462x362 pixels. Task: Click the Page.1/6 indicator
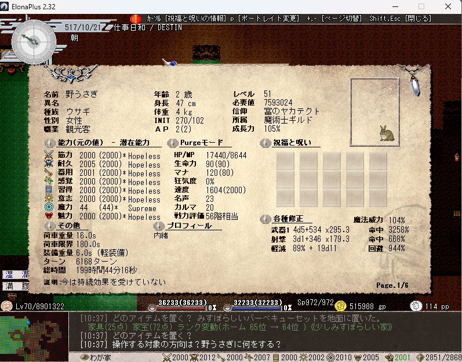(392, 285)
